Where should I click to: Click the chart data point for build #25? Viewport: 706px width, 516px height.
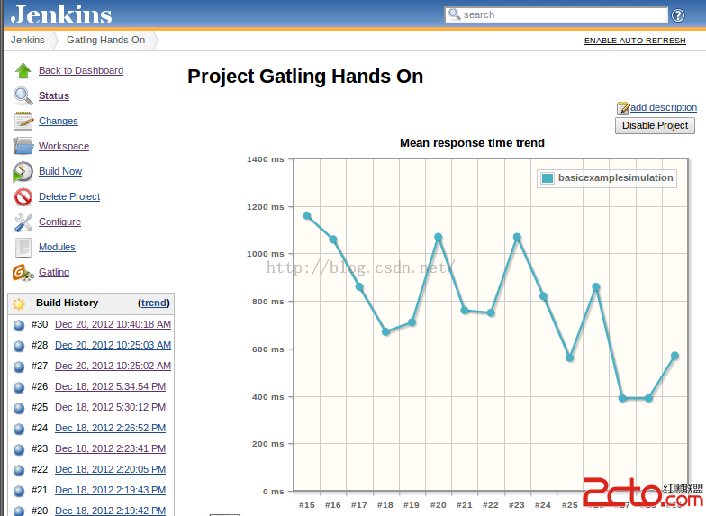click(569, 358)
